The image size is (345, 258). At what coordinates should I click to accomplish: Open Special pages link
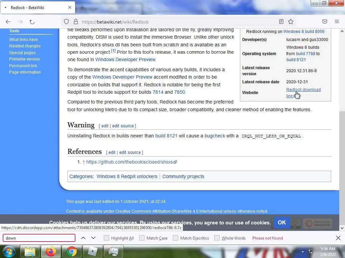tap(22, 53)
